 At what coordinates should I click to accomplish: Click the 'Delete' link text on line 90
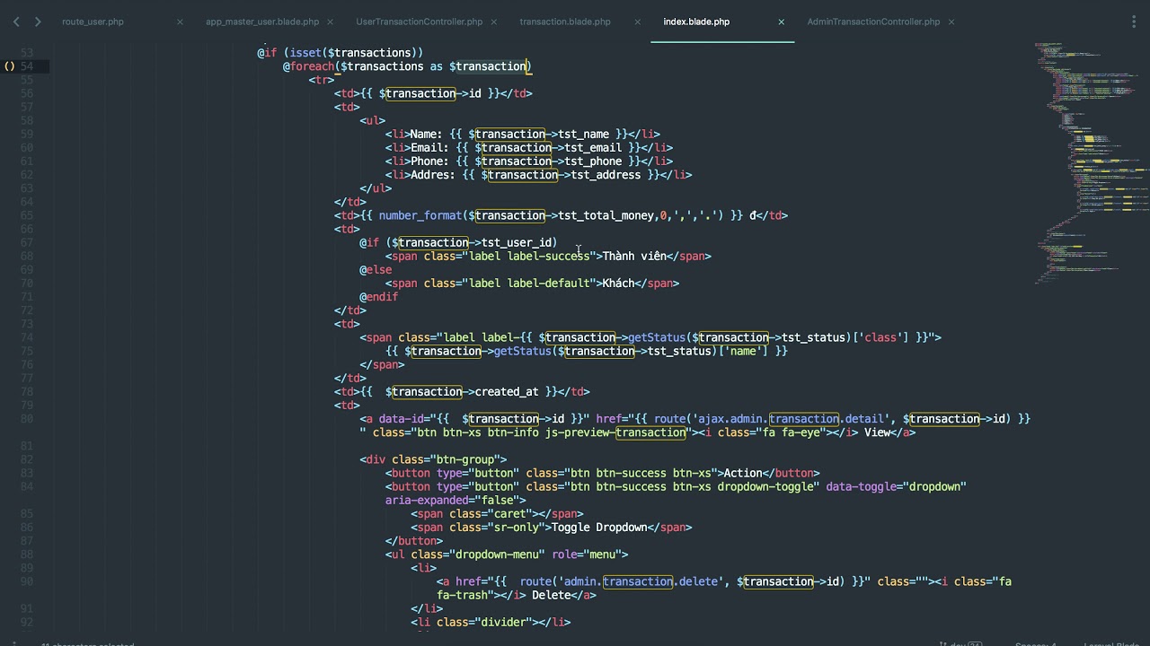click(551, 595)
